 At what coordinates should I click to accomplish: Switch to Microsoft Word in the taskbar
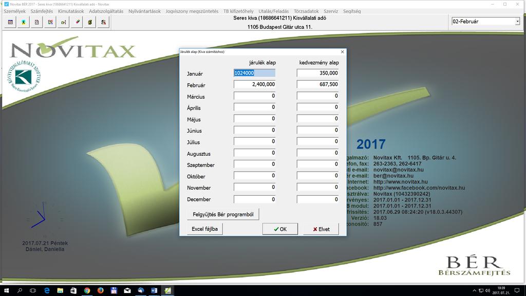pyautogui.click(x=154, y=291)
